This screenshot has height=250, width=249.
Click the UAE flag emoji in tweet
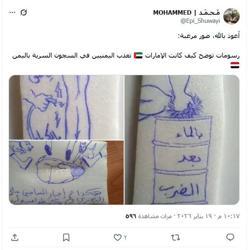(138, 55)
